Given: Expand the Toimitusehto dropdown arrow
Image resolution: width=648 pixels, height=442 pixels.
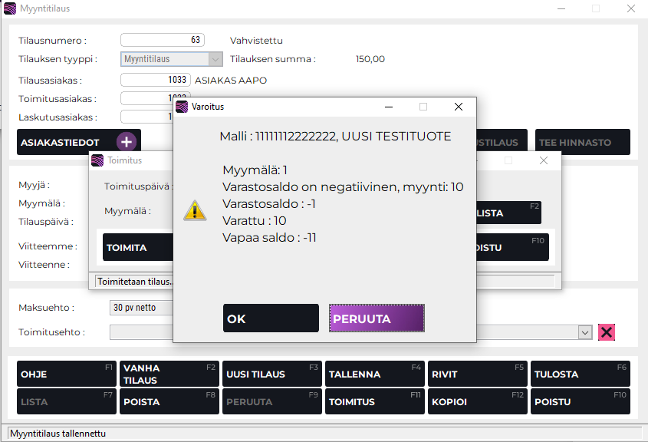Looking at the screenshot, I should 585,332.
